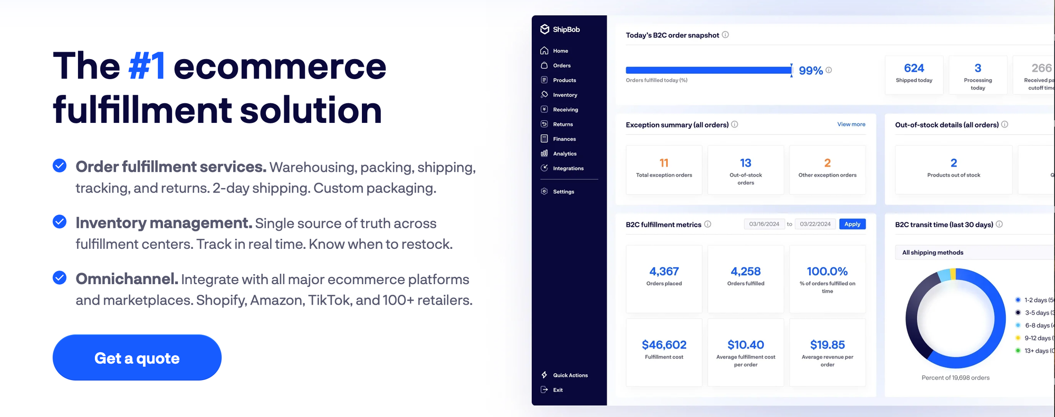The width and height of the screenshot is (1055, 417).
Task: Click the 624 Shipped today card
Action: [914, 75]
